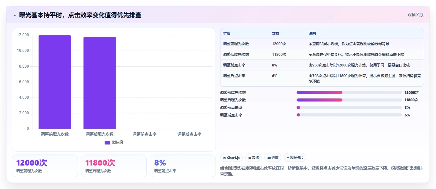The height and width of the screenshot is (189, 436).
Task: Click the 8% data card
Action: point(183,166)
